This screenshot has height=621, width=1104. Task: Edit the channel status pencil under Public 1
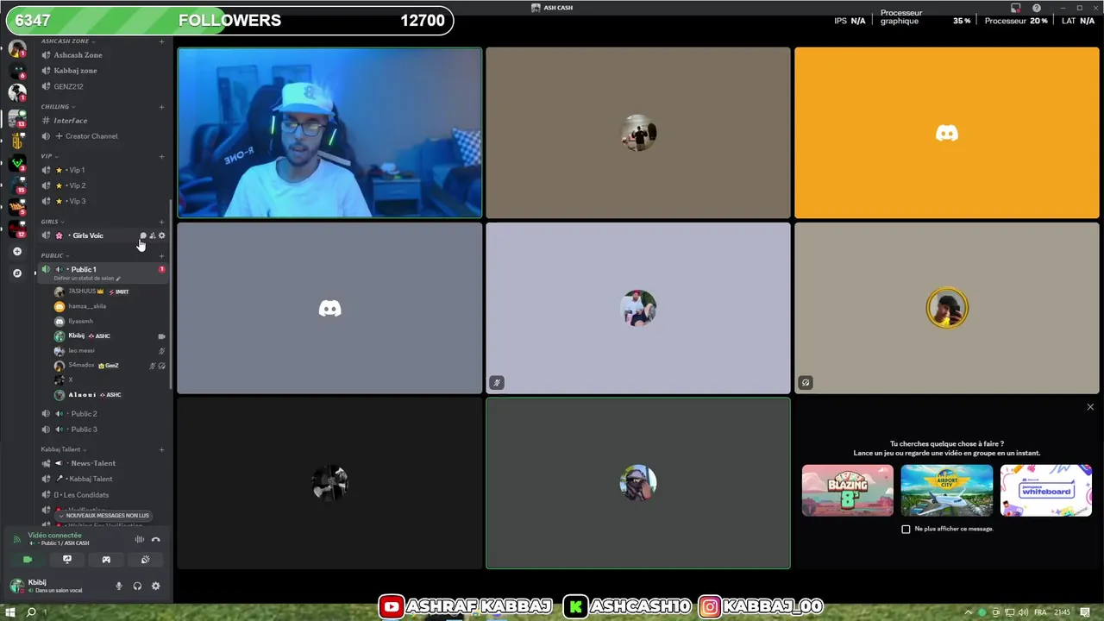click(118, 279)
